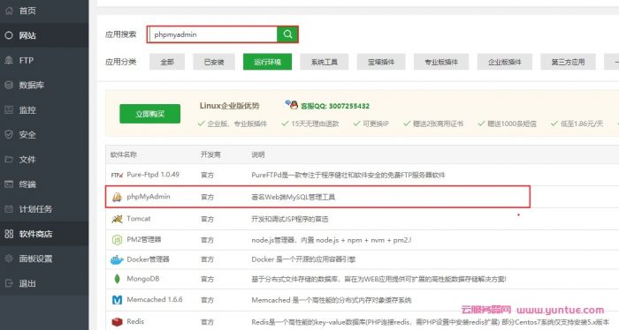Viewport: 619px width, 330px height.
Task: Click the QQ penguin customer service icon
Action: coord(292,104)
